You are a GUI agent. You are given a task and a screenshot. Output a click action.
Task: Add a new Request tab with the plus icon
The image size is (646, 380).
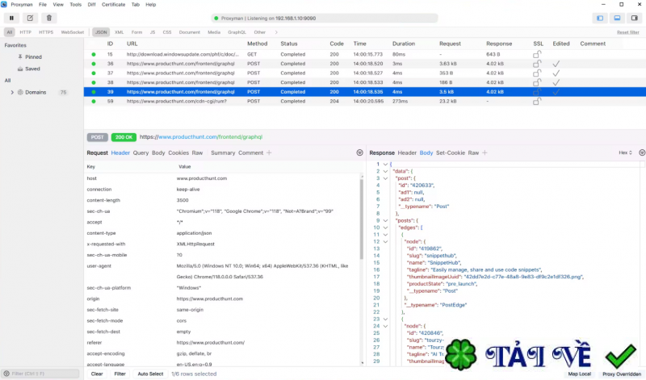(x=270, y=152)
